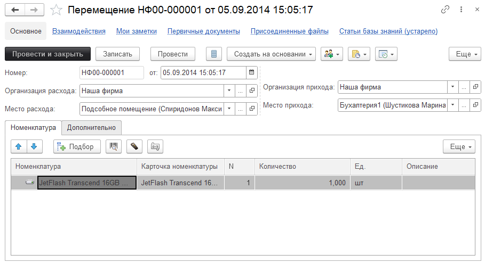Open the document report list icon

click(x=214, y=54)
